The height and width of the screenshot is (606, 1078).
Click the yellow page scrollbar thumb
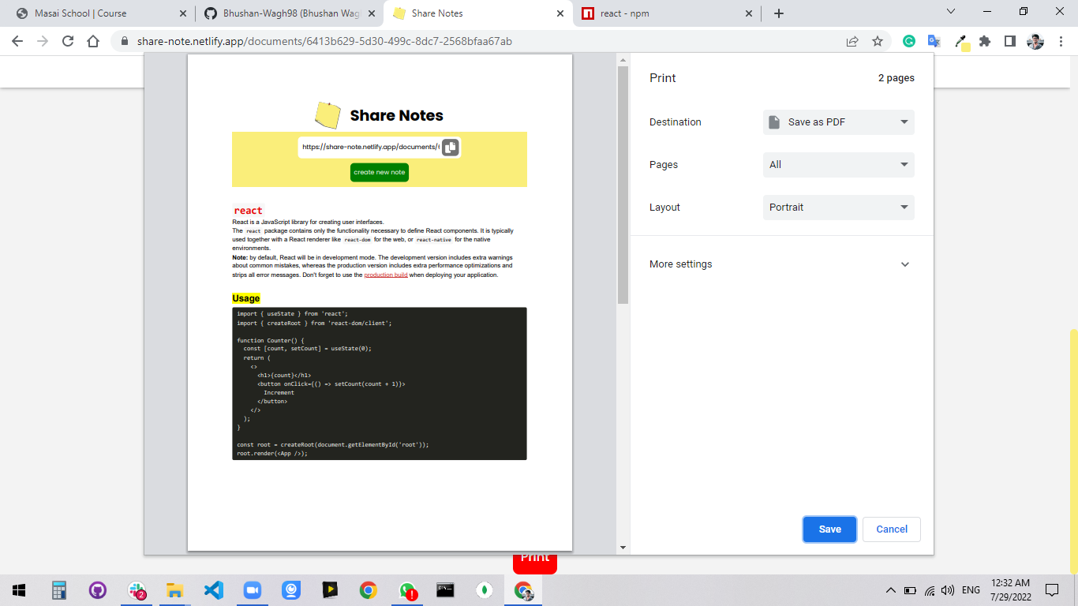(1073, 450)
